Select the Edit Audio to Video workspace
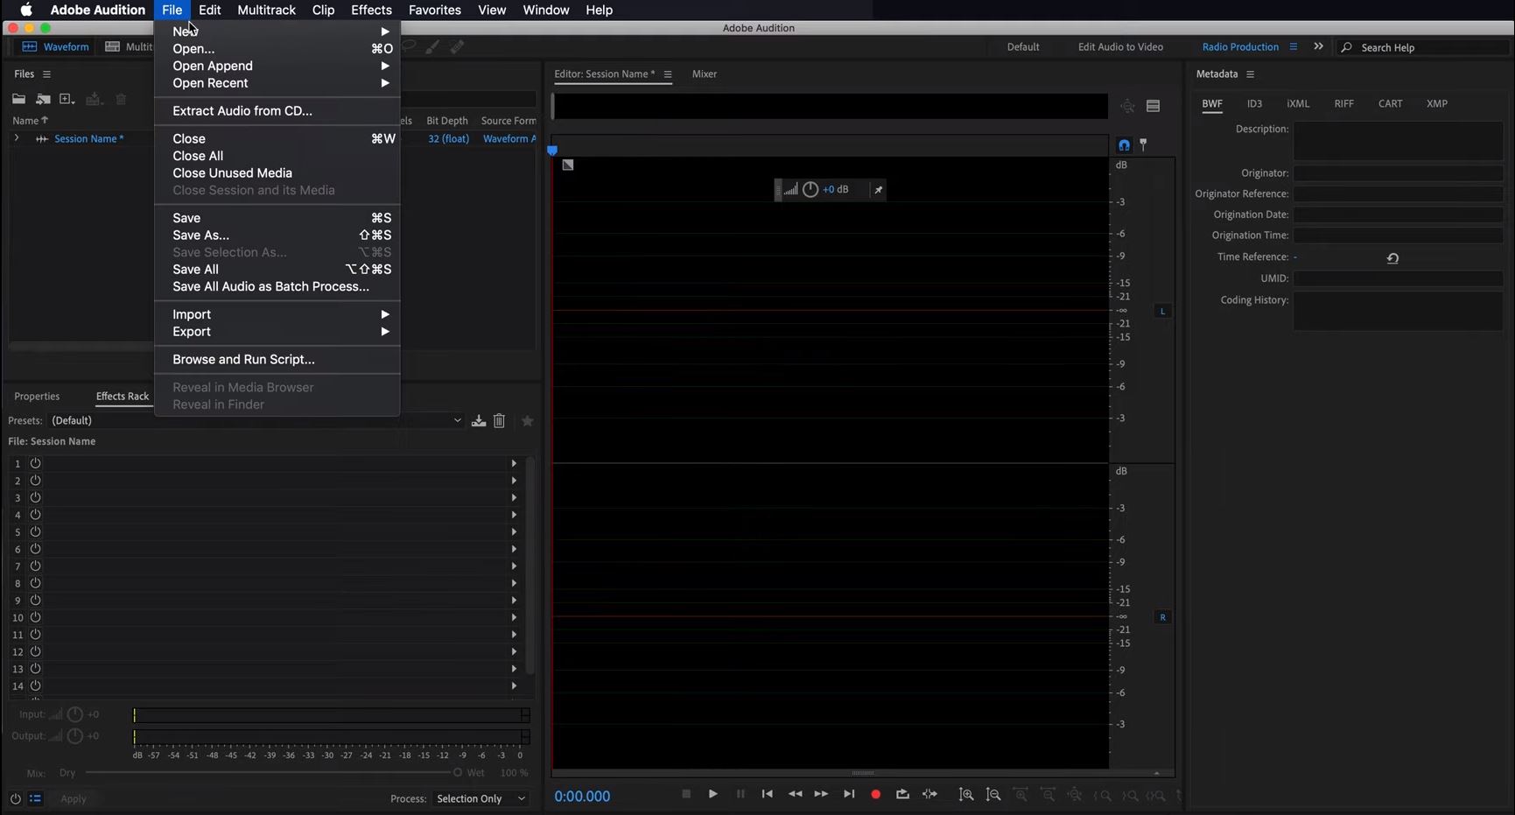Viewport: 1515px width, 815px height. 1120,47
